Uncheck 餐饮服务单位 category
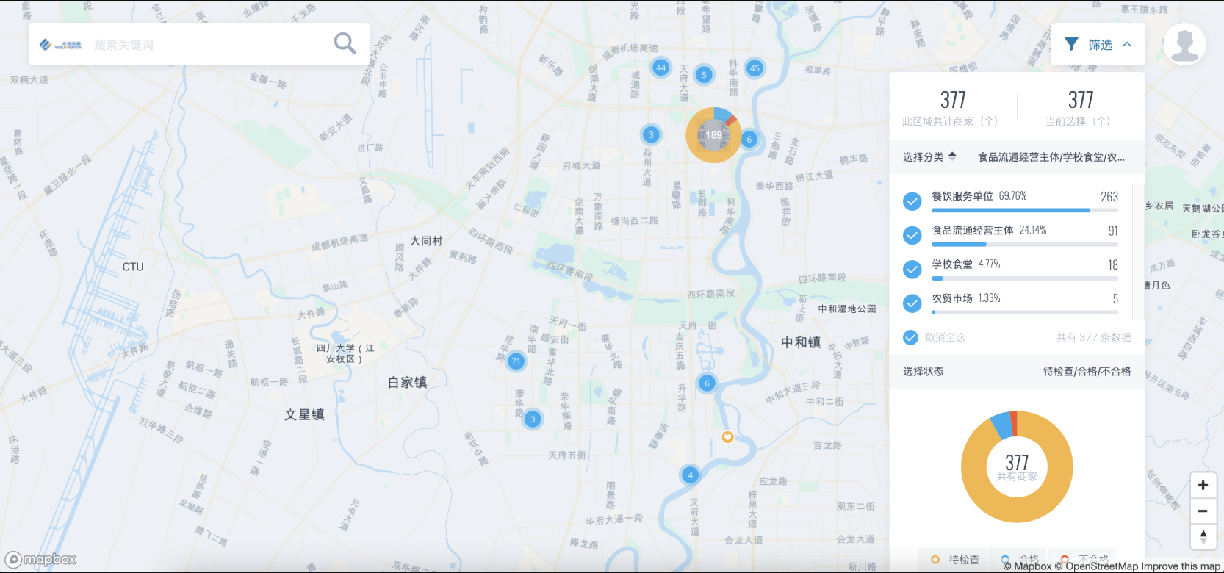1224x573 pixels. click(912, 201)
